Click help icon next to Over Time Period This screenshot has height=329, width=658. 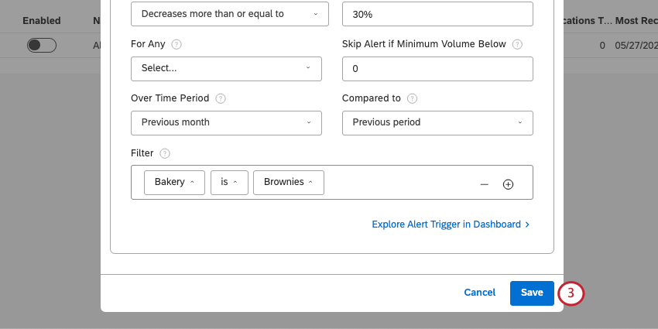click(221, 99)
